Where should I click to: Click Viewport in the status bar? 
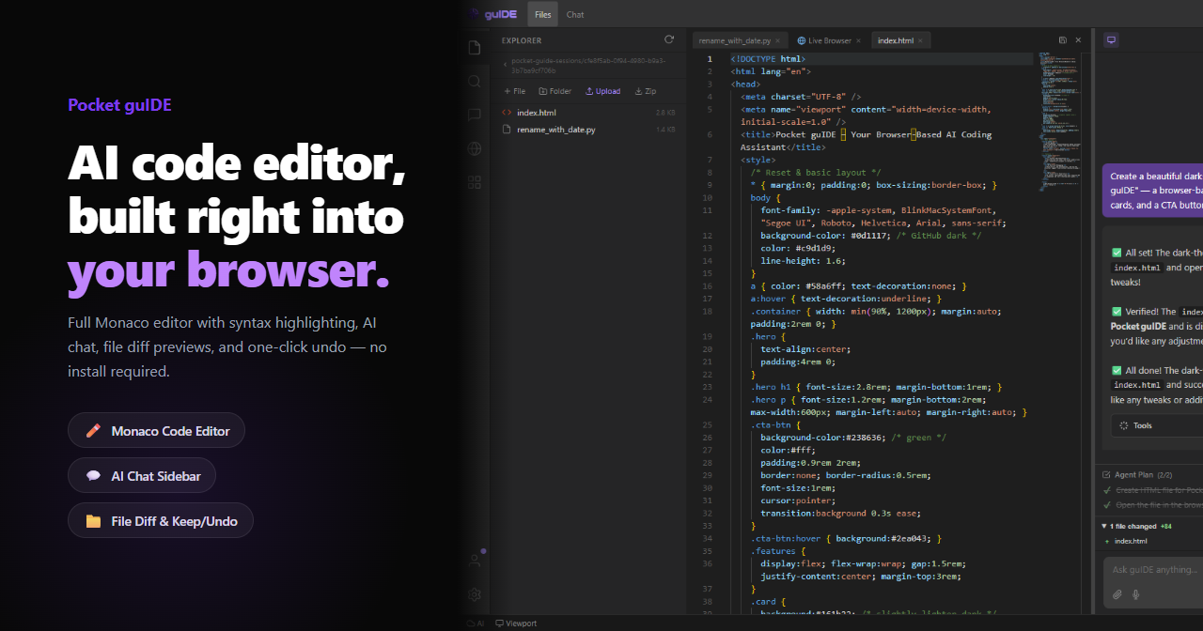click(517, 623)
